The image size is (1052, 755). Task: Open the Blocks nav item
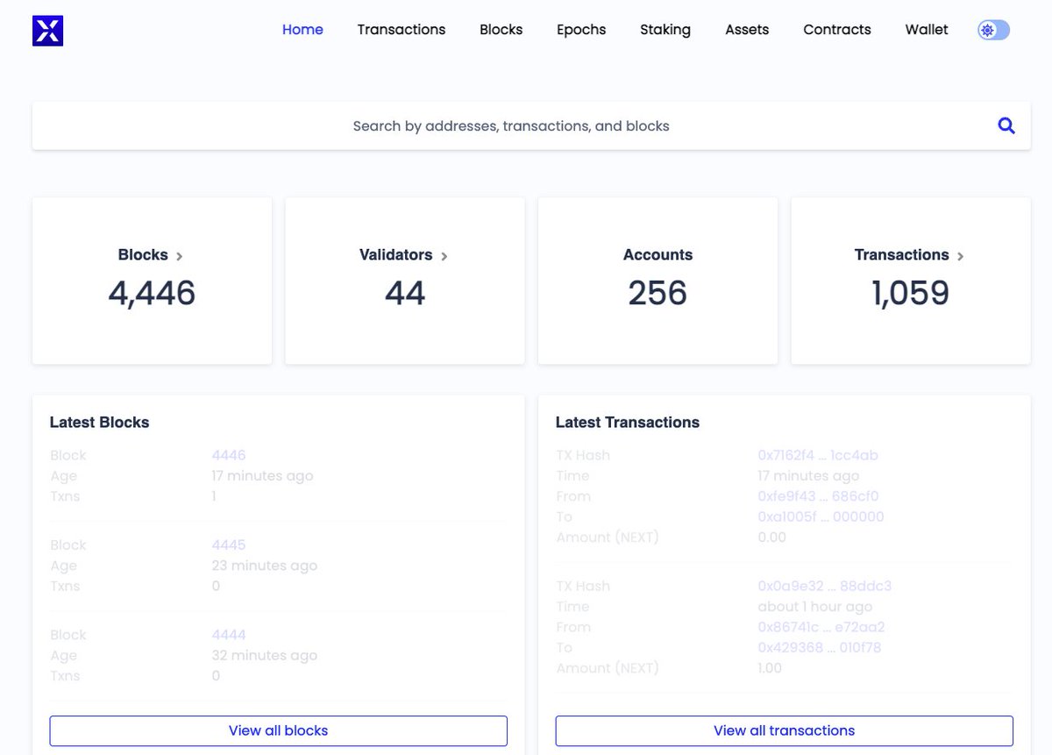click(501, 30)
